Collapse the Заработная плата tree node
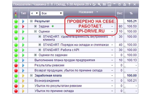 point(31,76)
